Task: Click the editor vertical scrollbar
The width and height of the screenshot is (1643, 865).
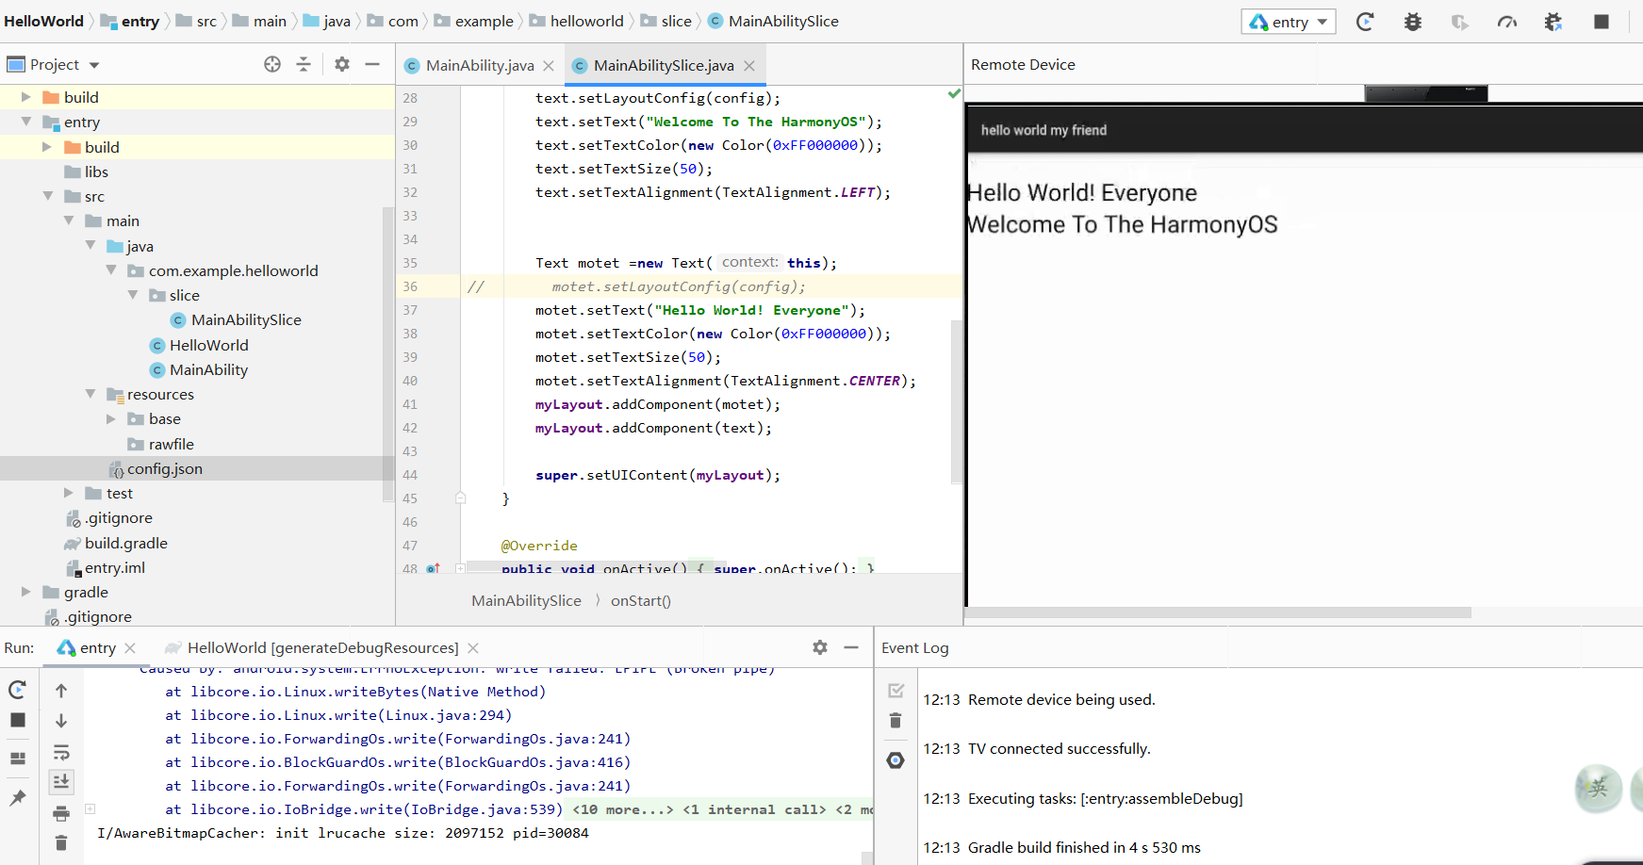Action: [x=957, y=400]
